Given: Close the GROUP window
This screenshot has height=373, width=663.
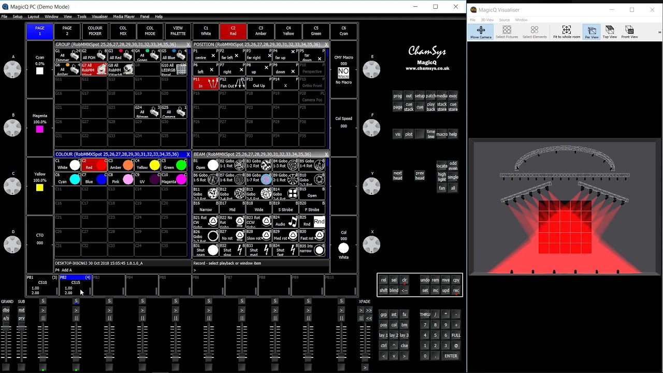Looking at the screenshot, I should (188, 45).
